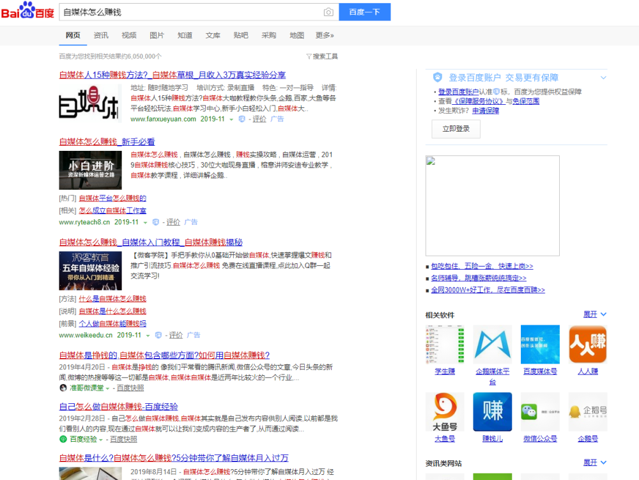Open result 自己怎么做自媒体赚钱-百度经验
This screenshot has width=639, height=480.
tap(119, 406)
